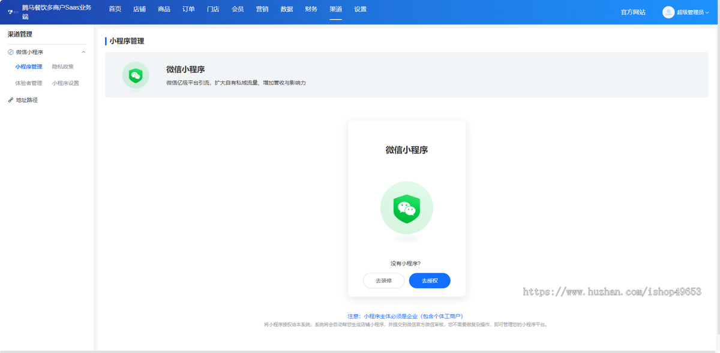Image resolution: width=720 pixels, height=353 pixels.
Task: Select 小程序管理 in sidebar
Action: tap(29, 67)
